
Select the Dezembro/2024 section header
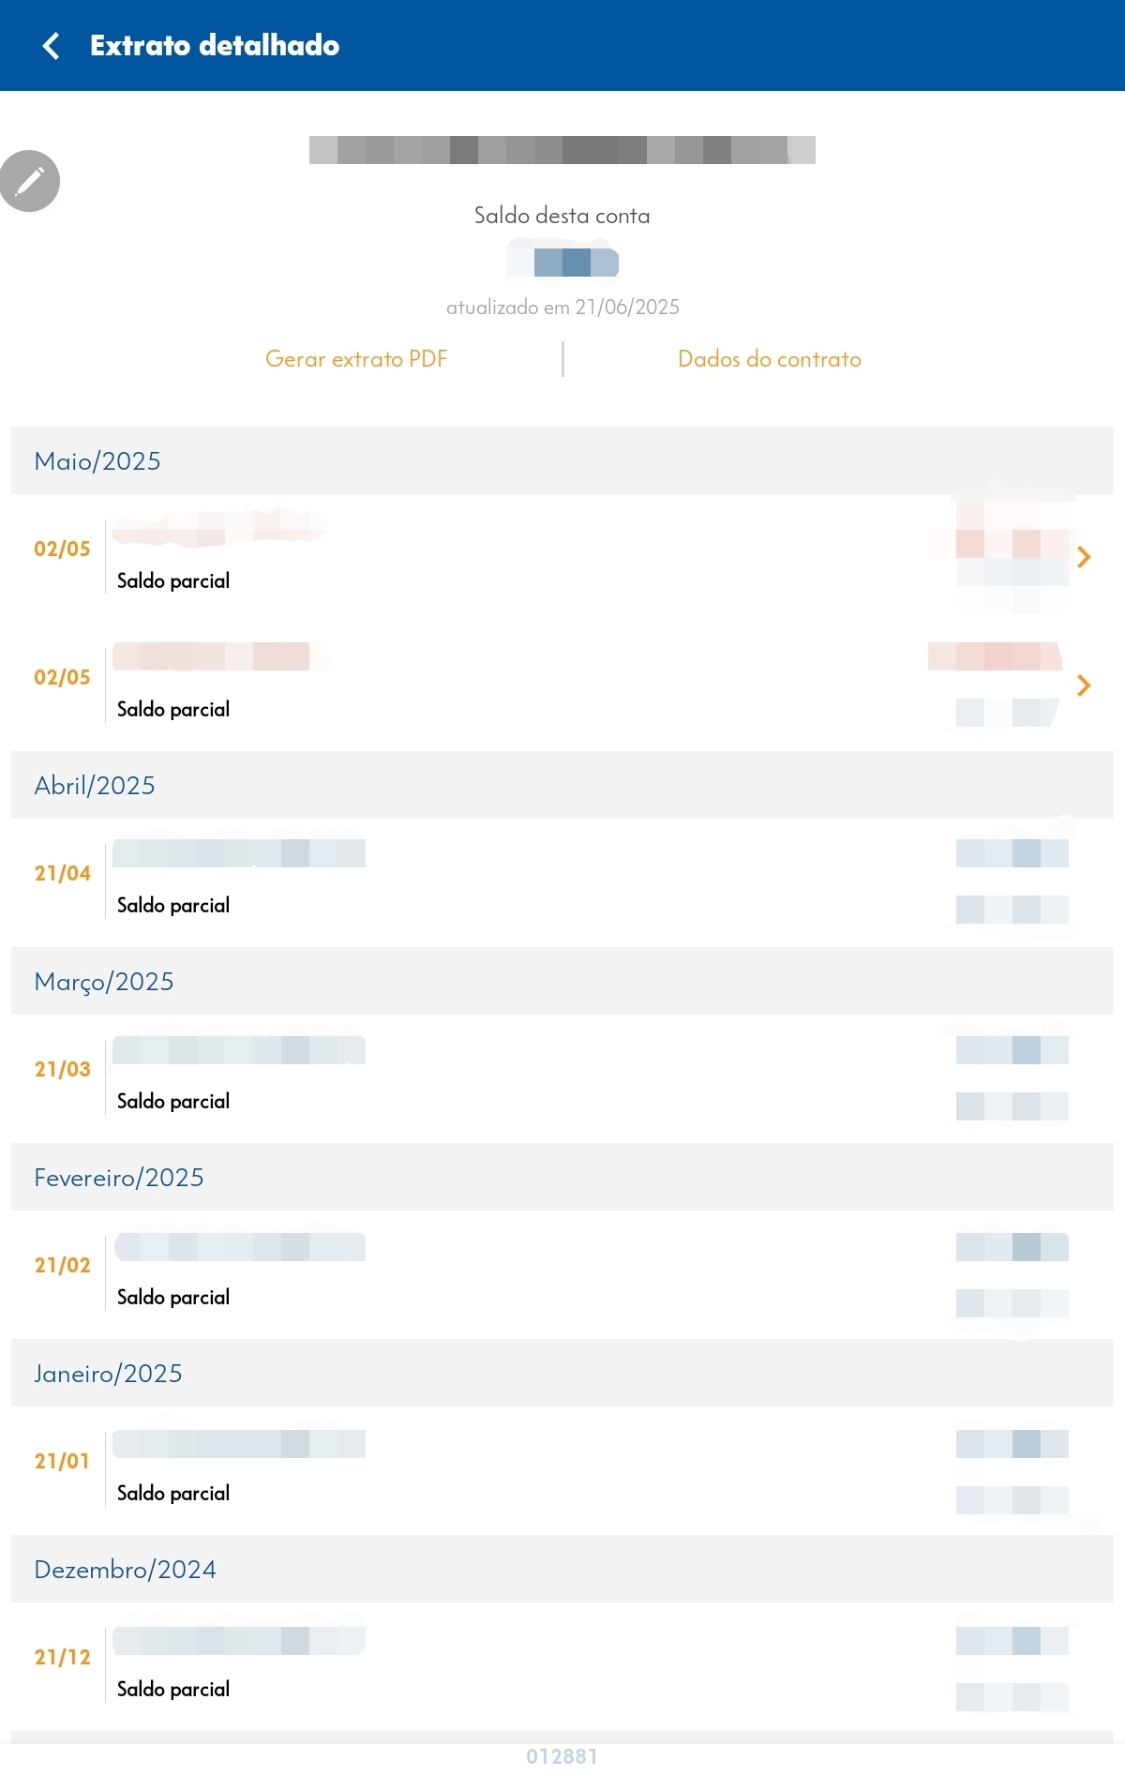[x=562, y=1569]
